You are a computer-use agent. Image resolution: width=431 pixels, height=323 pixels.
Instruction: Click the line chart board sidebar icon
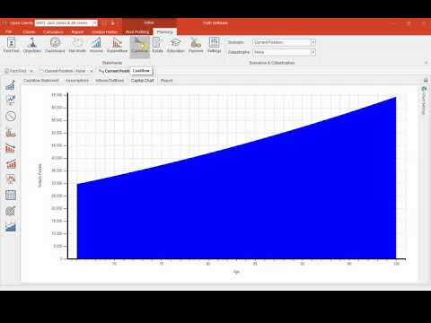(11, 100)
